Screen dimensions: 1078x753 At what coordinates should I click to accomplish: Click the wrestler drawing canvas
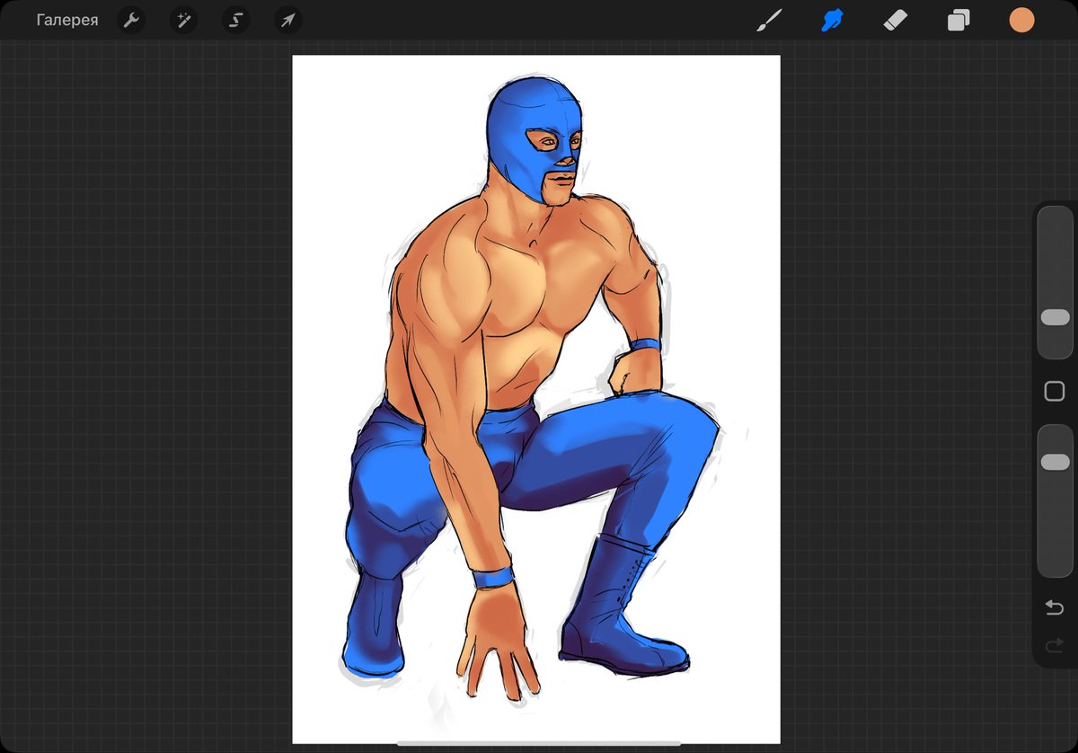click(x=536, y=399)
